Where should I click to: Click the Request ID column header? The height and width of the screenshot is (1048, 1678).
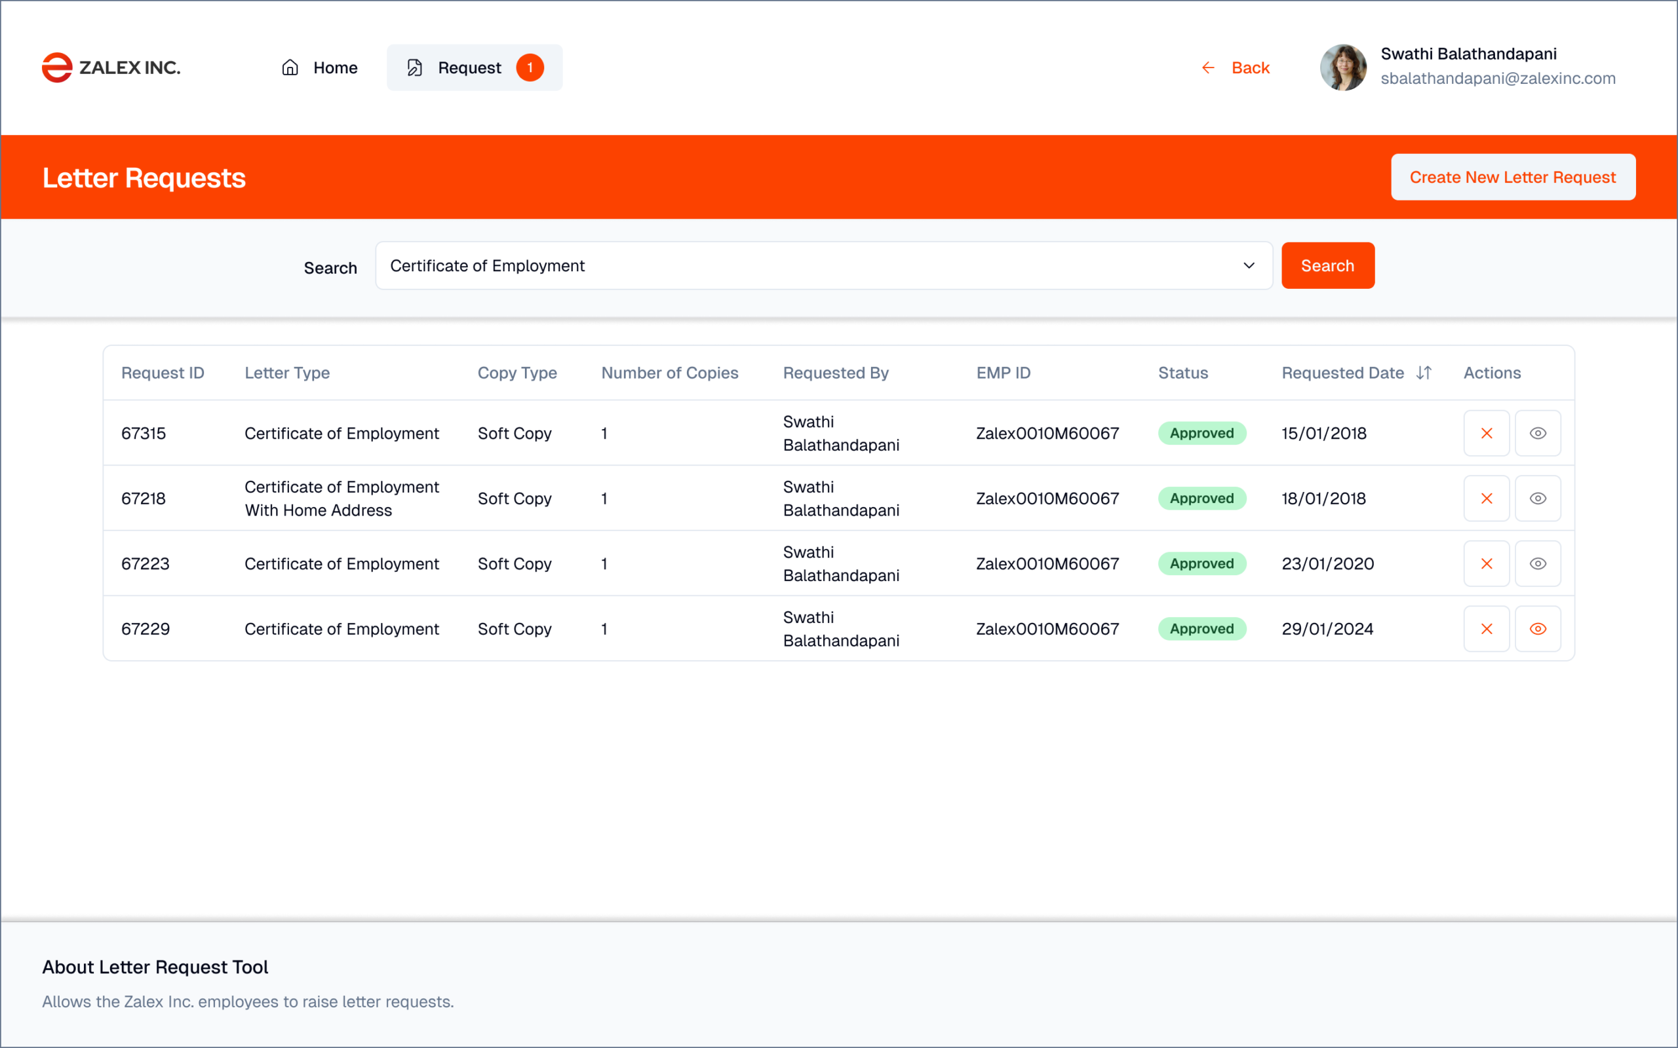pyautogui.click(x=163, y=373)
